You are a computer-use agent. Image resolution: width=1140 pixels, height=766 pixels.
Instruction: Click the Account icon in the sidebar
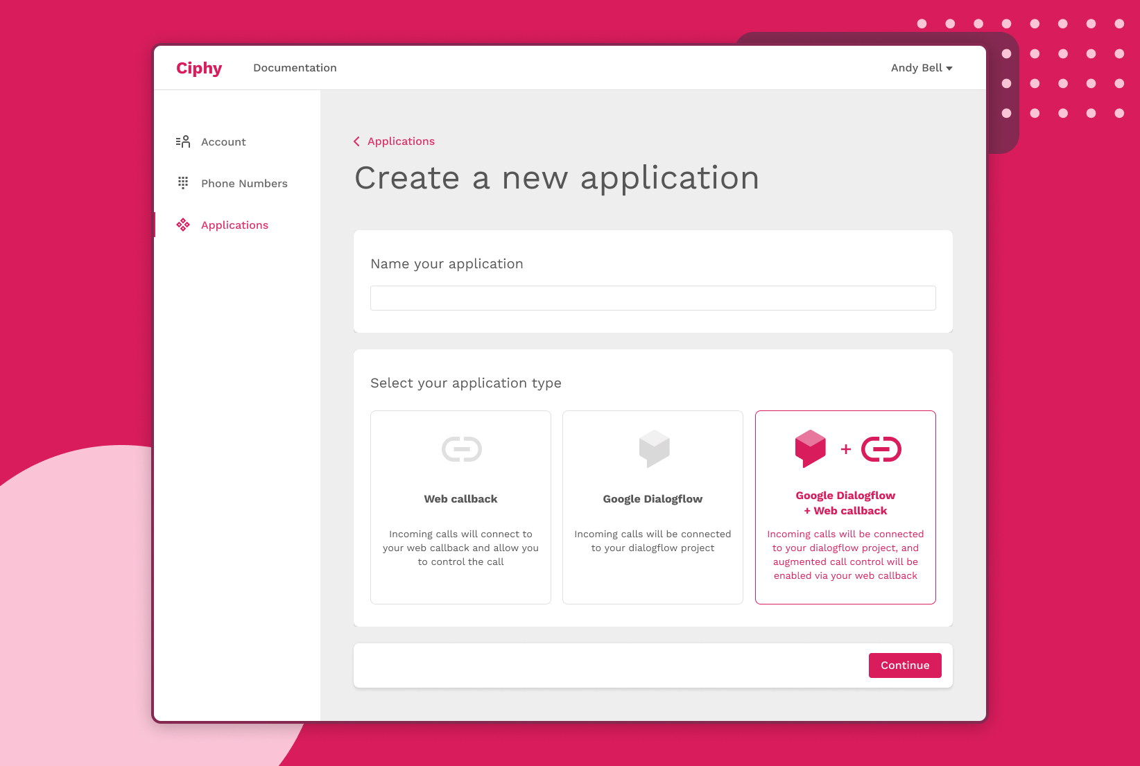183,141
